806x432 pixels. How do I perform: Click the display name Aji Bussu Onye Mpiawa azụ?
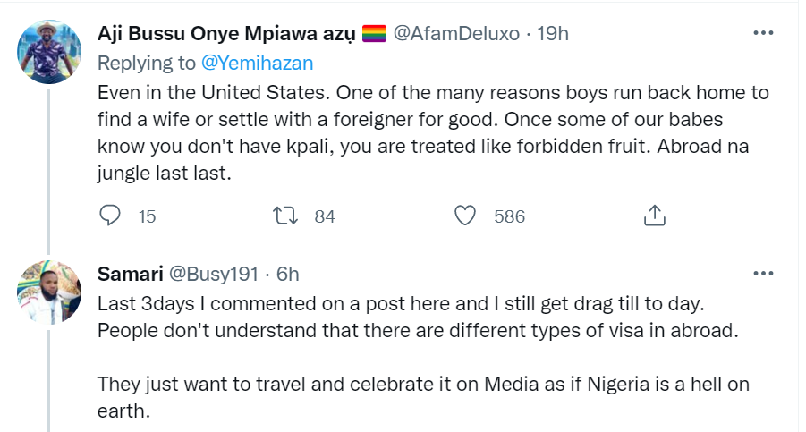(225, 34)
